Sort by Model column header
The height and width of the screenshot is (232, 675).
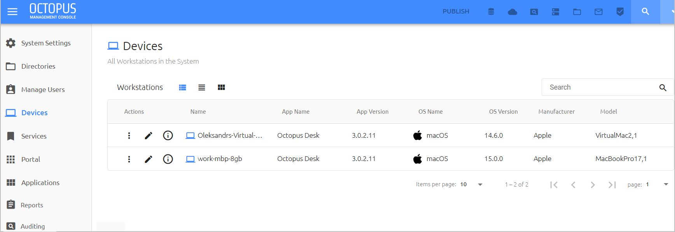[609, 112]
